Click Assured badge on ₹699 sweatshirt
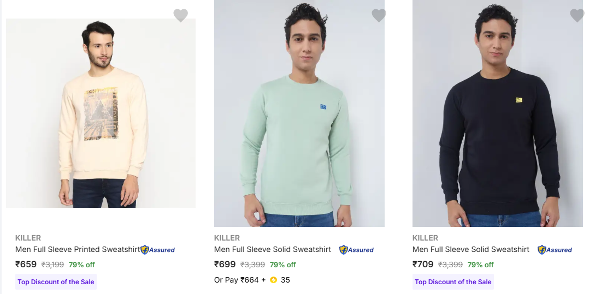Viewport: 601px width, 294px height. pyautogui.click(x=357, y=250)
